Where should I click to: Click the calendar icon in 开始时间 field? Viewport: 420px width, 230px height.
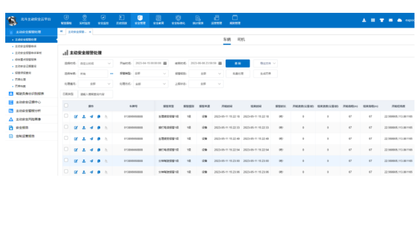(165, 63)
